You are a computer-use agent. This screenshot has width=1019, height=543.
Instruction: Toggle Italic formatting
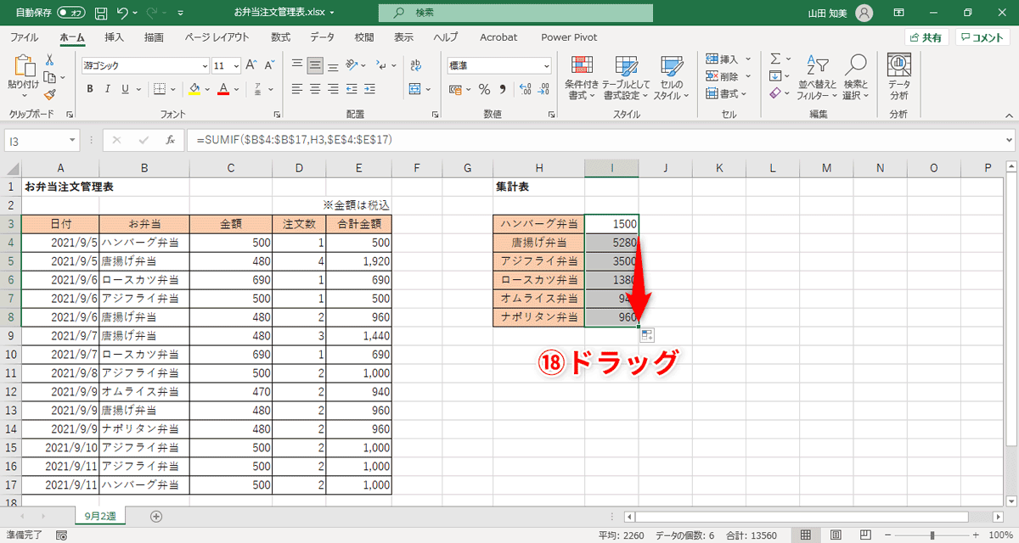click(x=107, y=89)
